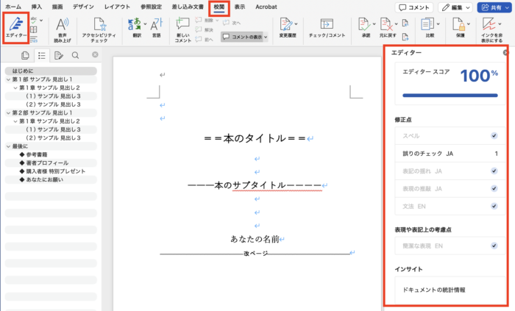515x311 pixels.
Task: Open the 保護 dropdown arrow
Action: tap(469, 24)
